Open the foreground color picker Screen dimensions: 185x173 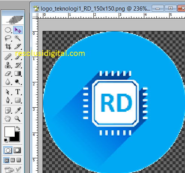tap(10, 131)
